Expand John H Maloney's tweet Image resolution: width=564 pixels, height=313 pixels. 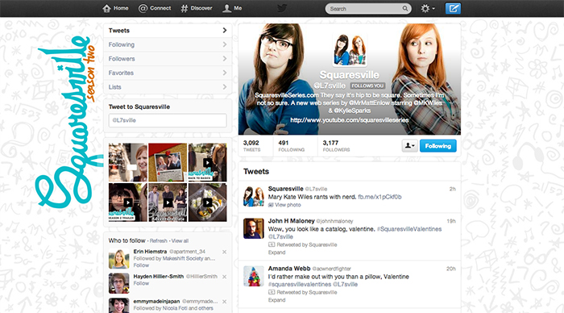pyautogui.click(x=276, y=252)
